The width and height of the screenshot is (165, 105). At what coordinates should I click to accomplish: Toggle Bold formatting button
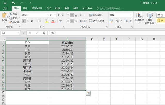(24, 21)
